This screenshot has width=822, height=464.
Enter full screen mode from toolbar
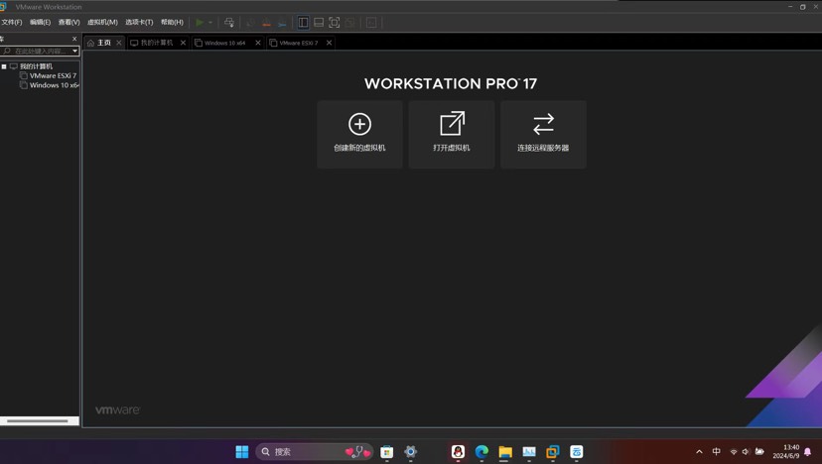pyautogui.click(x=335, y=23)
